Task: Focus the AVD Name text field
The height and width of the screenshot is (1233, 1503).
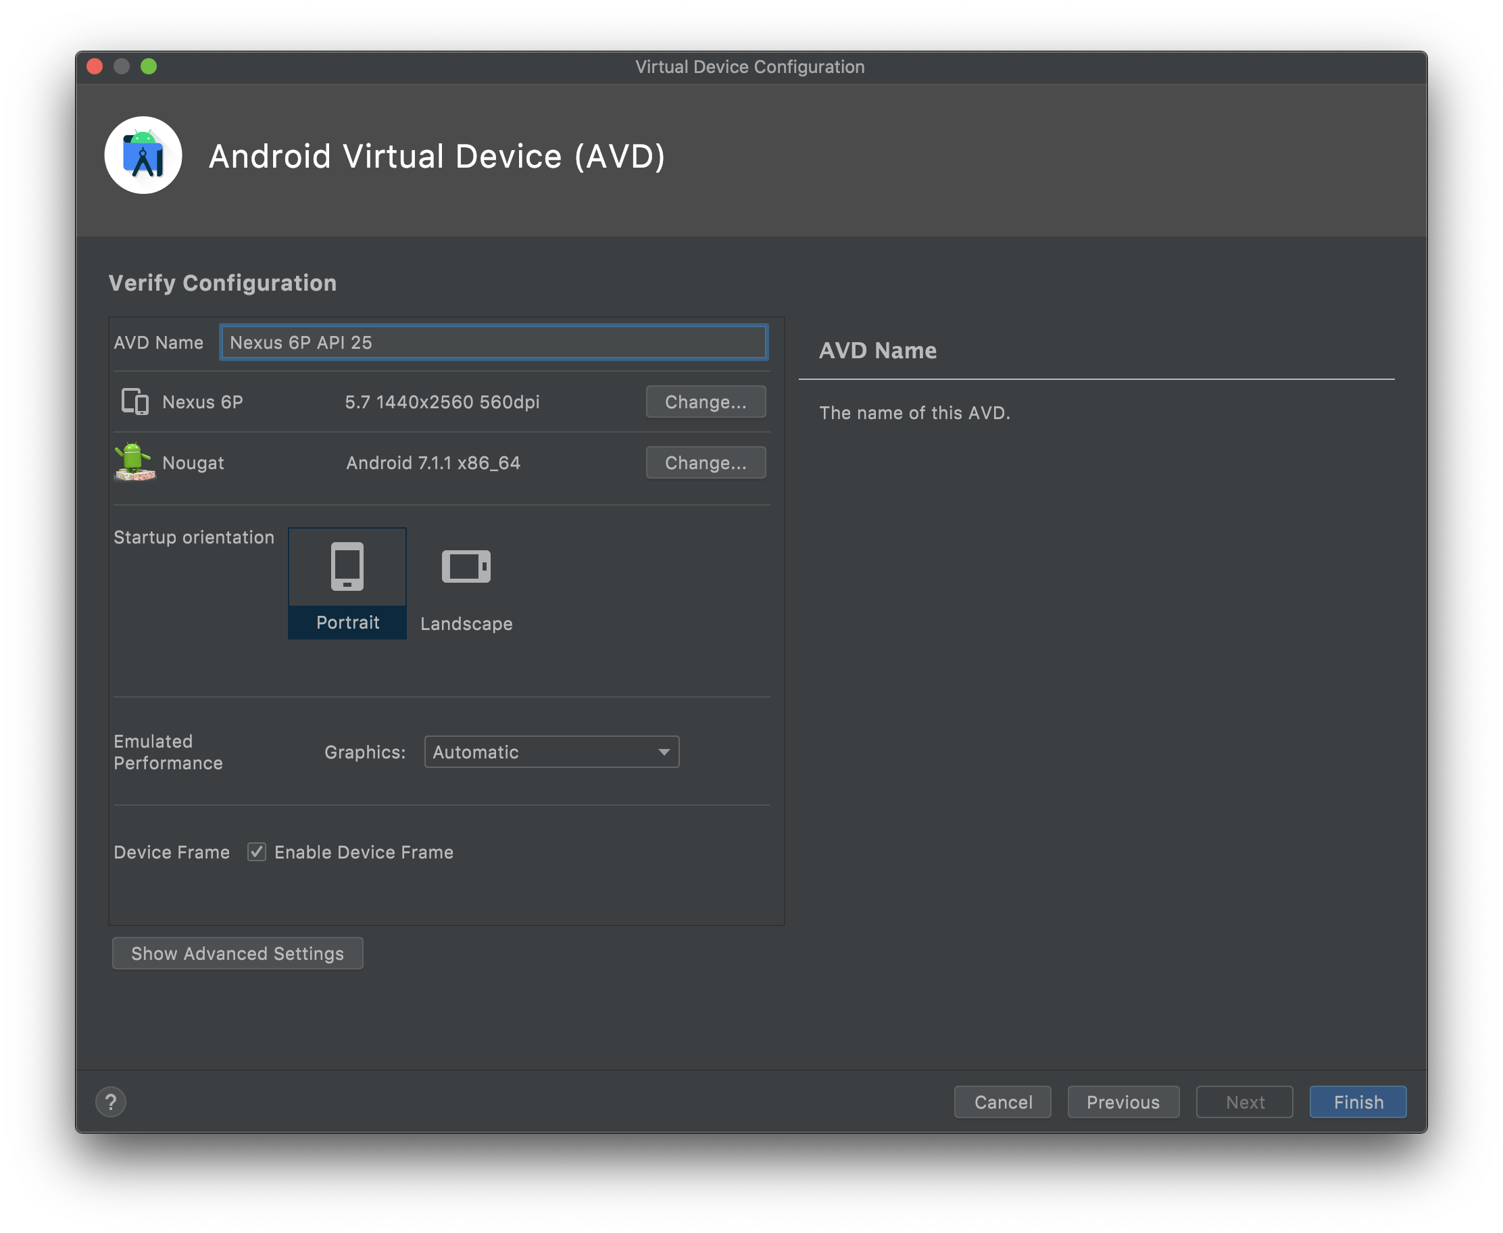Action: click(x=493, y=342)
